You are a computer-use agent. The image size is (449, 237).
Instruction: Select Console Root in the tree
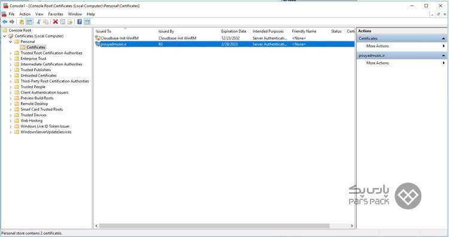20,31
